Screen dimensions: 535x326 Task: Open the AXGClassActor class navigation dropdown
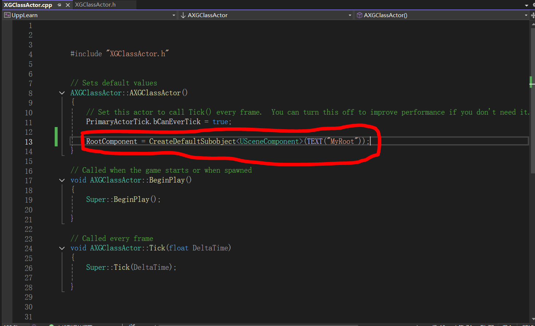point(350,15)
